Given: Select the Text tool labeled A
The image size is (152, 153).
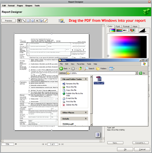Looking at the screenshot, I should tap(37, 21).
